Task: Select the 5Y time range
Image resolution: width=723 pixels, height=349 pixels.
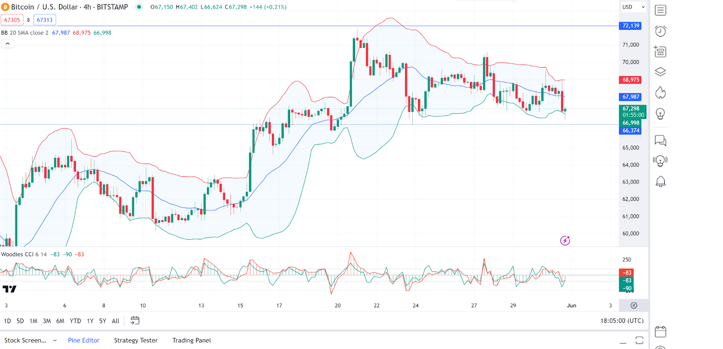Action: pyautogui.click(x=103, y=321)
